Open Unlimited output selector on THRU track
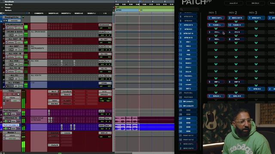The height and width of the screenshot is (154, 275). click(x=105, y=95)
